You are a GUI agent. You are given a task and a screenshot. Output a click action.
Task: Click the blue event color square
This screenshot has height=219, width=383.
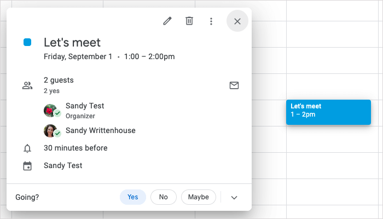pos(27,42)
